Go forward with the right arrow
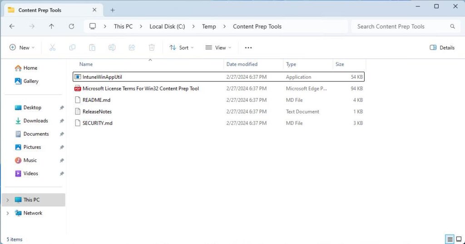Image resolution: width=465 pixels, height=244 pixels. [32, 26]
